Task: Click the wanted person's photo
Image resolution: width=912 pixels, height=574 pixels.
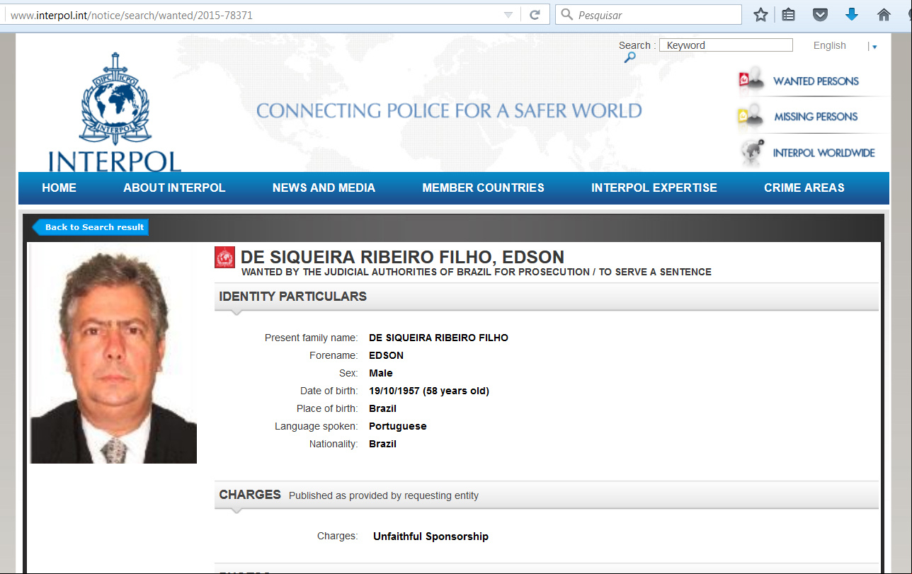Action: [x=113, y=354]
